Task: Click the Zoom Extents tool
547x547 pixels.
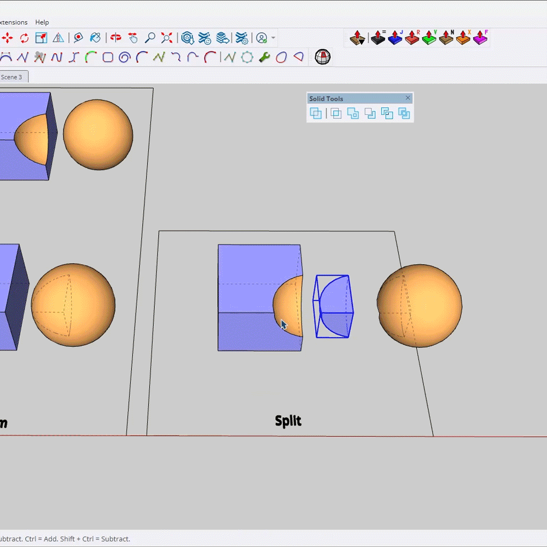Action: pyautogui.click(x=167, y=38)
